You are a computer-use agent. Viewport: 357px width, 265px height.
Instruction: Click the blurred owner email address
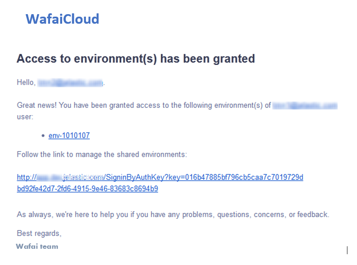pos(305,106)
